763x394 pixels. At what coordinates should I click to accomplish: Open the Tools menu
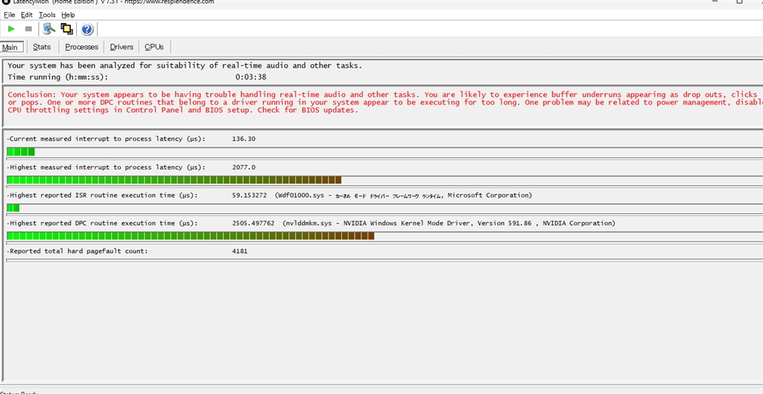[x=47, y=15]
